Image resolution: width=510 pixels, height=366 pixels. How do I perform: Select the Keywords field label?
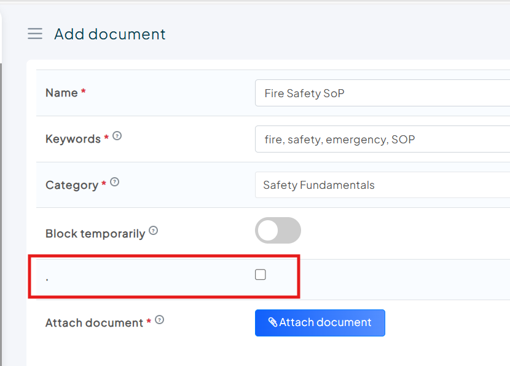pyautogui.click(x=73, y=139)
